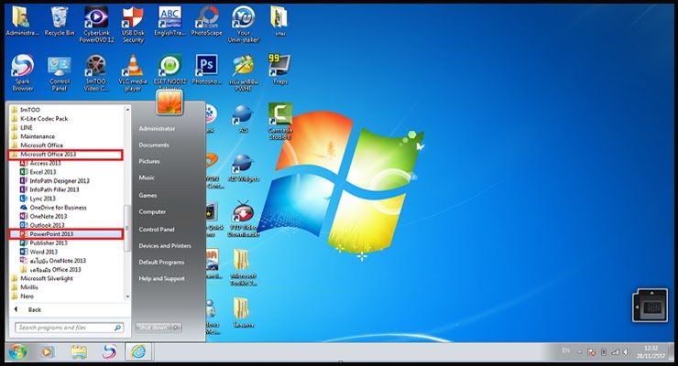Open the Shut down options arrow
678x366 pixels.
[x=177, y=327]
